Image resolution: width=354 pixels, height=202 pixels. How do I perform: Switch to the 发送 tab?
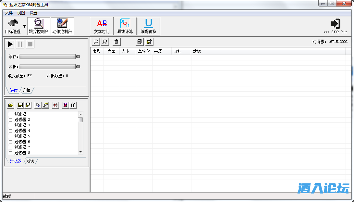click(x=31, y=161)
